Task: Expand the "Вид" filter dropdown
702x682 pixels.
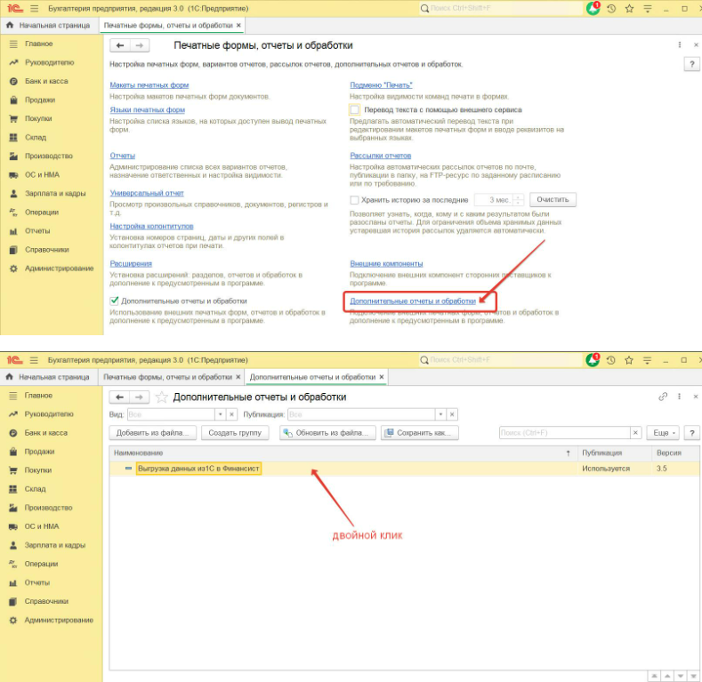Action: pyautogui.click(x=219, y=414)
